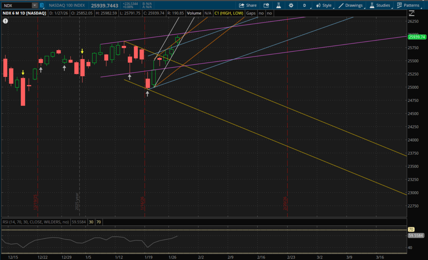Click the green 25939.74 price bubble
The width and height of the screenshot is (428, 260).
(417, 37)
